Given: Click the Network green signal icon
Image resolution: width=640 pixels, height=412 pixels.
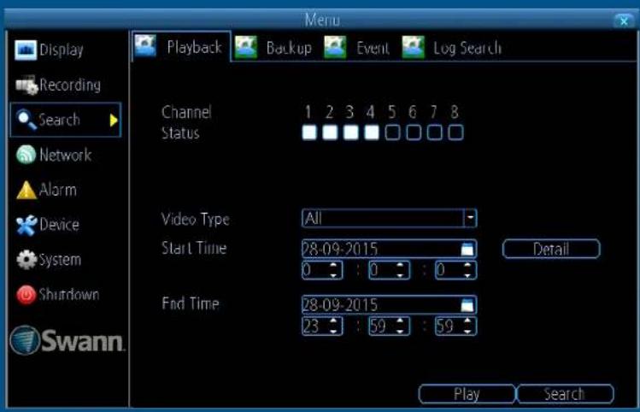Looking at the screenshot, I should [x=26, y=155].
